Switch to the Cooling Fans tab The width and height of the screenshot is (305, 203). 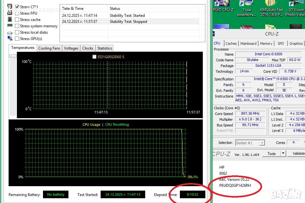49,48
